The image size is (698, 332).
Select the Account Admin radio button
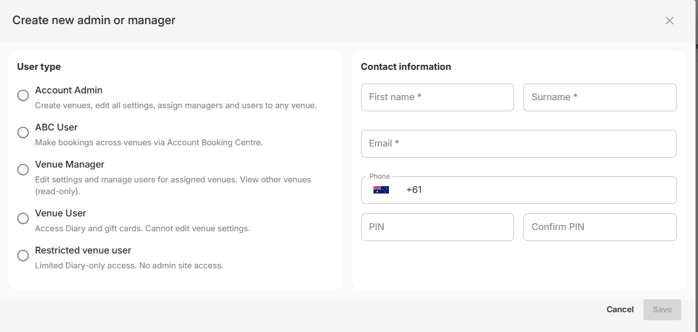coord(23,95)
